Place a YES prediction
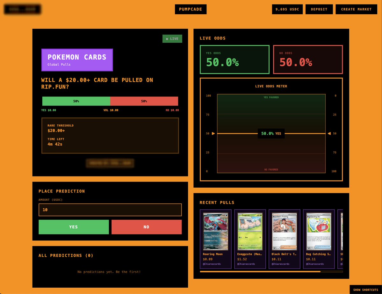Screen dimensions: 382x294 (x=74, y=227)
